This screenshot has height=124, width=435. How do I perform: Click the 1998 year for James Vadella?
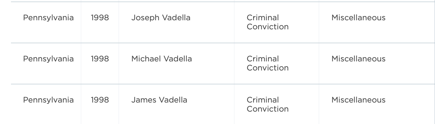pos(100,100)
